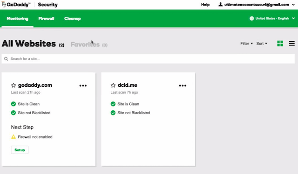Open the Filter dropdown
This screenshot has width=298, height=174.
246,44
